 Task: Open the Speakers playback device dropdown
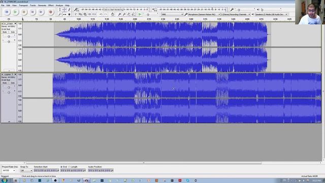coord(271,14)
